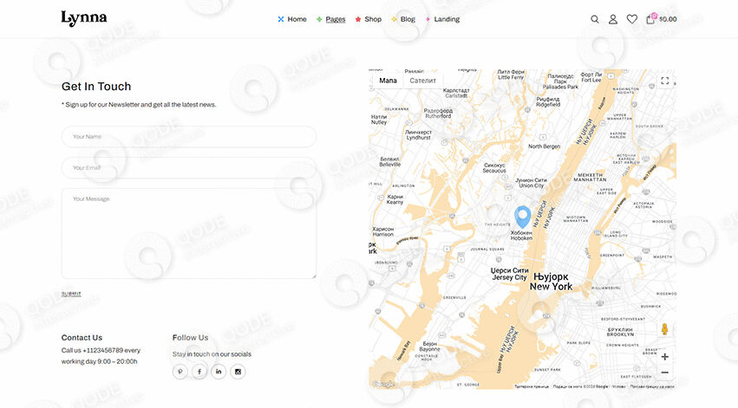738x408 pixels.
Task: Click the user account icon
Action: [613, 19]
